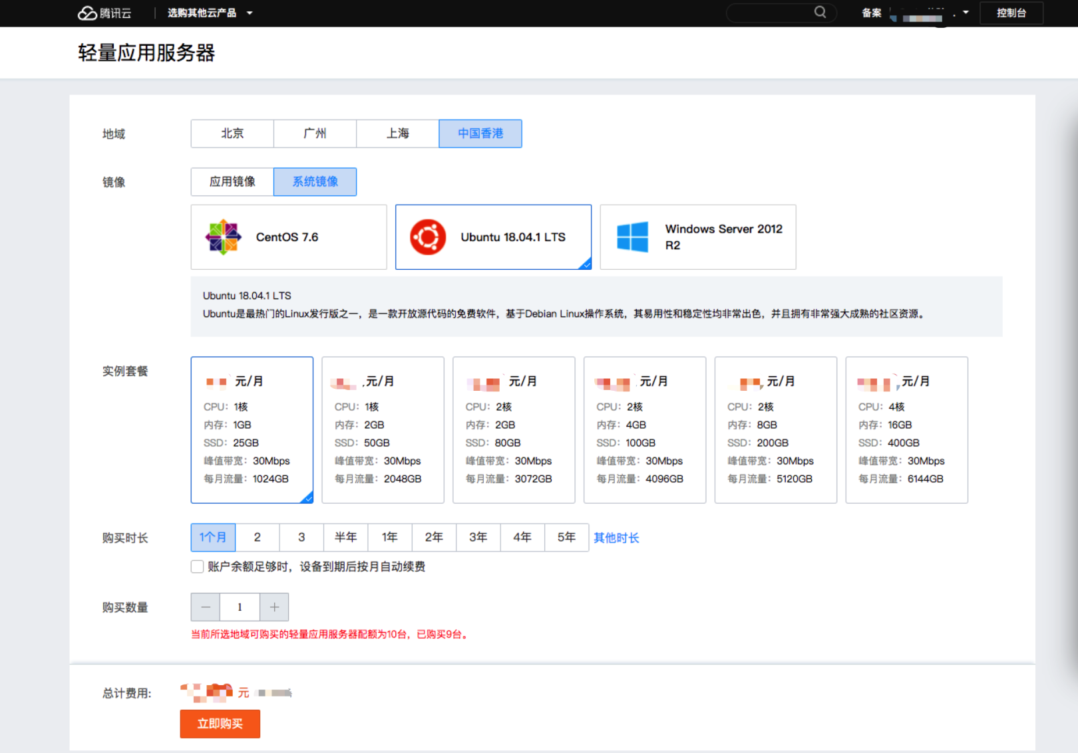The height and width of the screenshot is (753, 1078).
Task: Click the purchase quantity input field
Action: 240,607
